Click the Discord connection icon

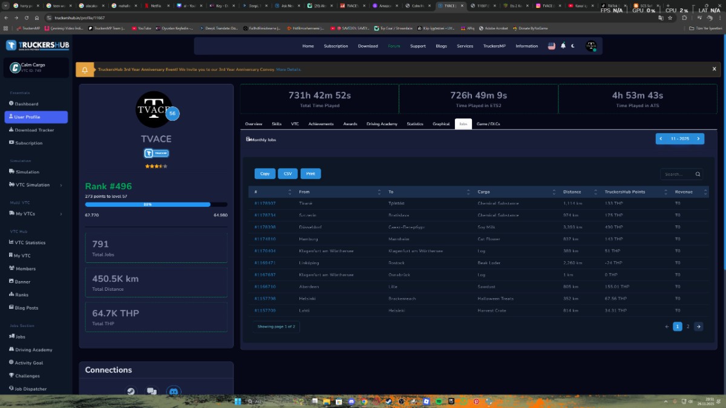pyautogui.click(x=174, y=392)
